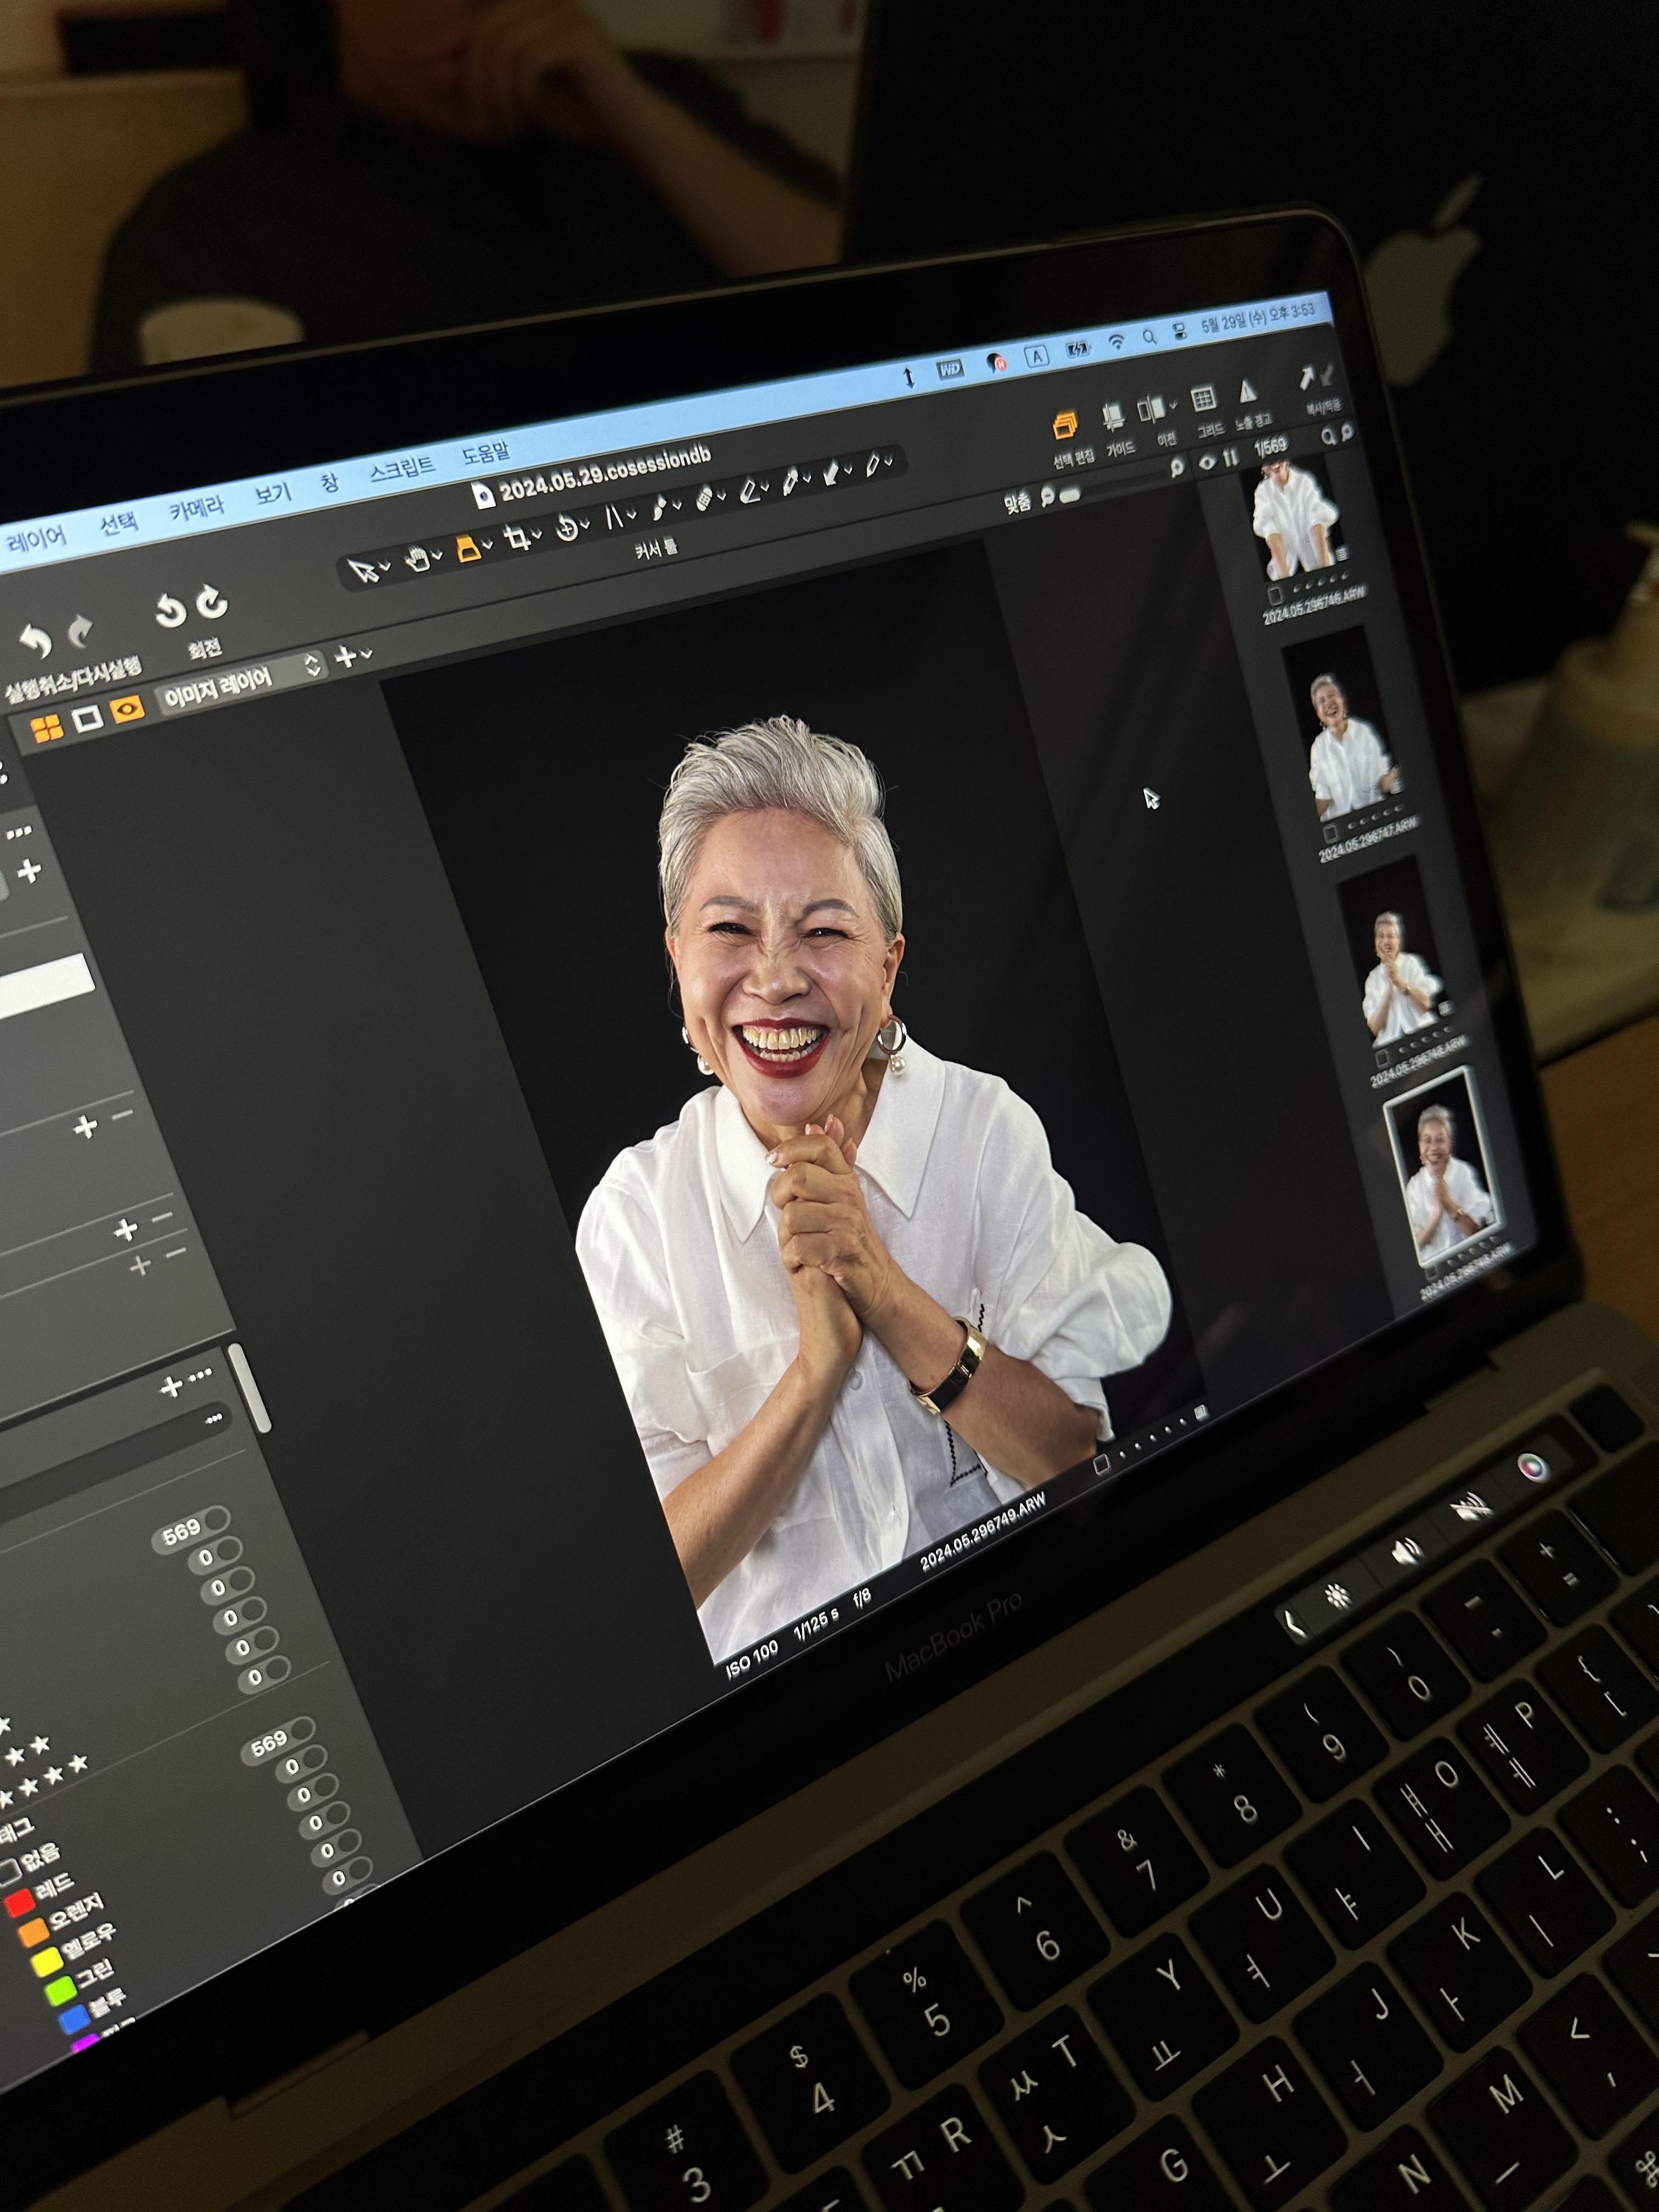Image resolution: width=1659 pixels, height=2212 pixels.
Task: Select the annotation pencil tool
Action: click(873, 464)
